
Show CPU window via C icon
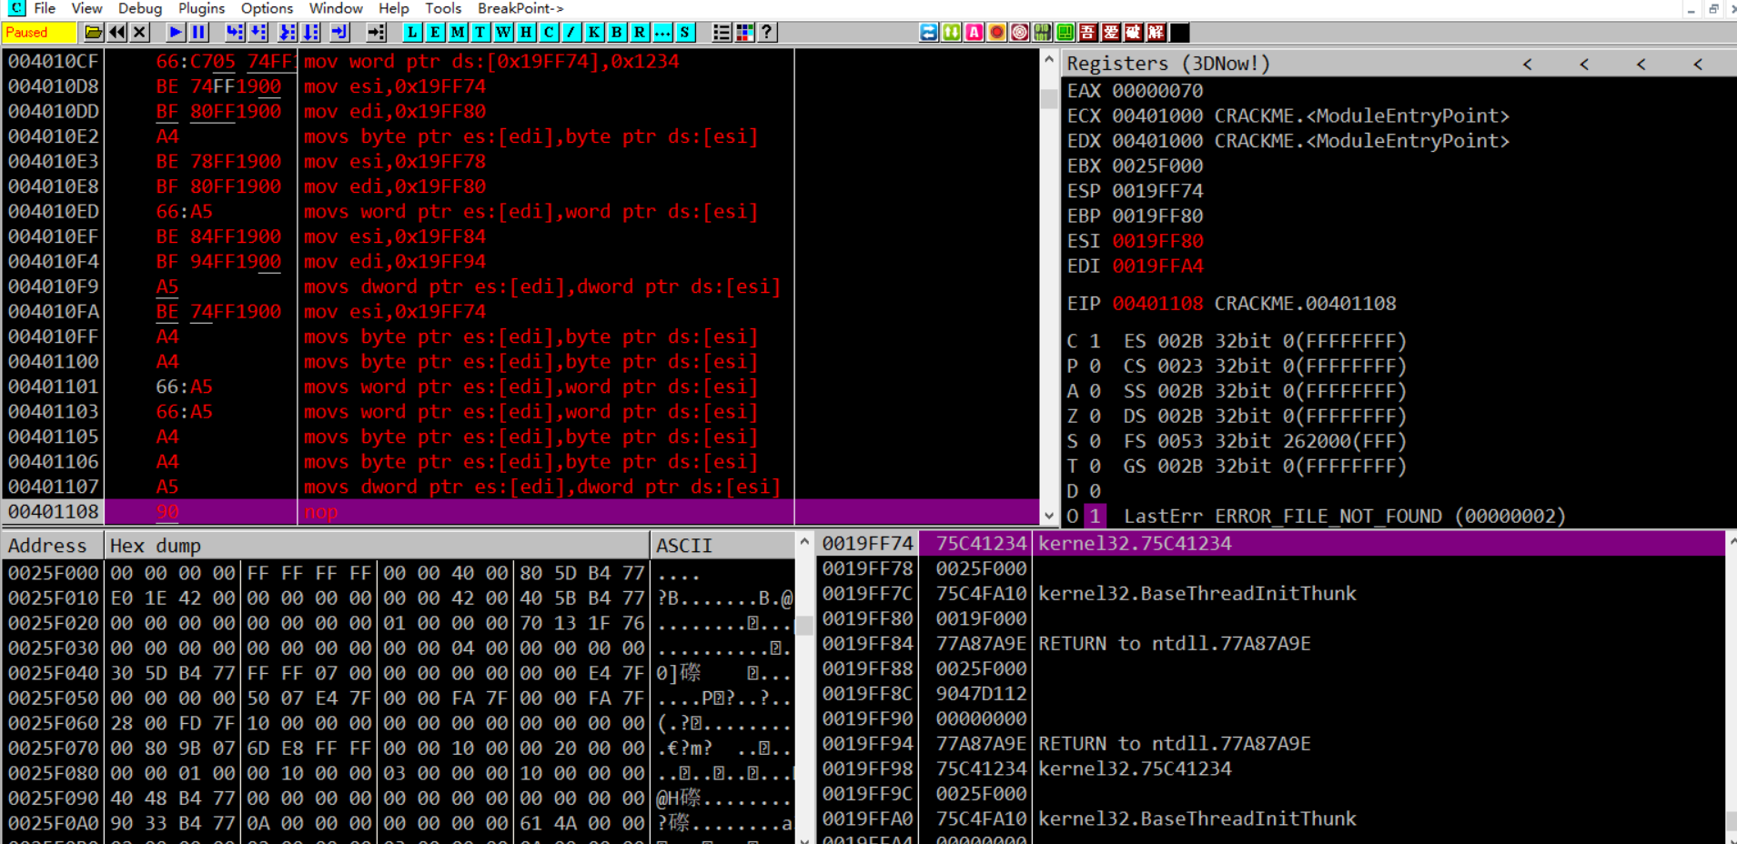coord(549,33)
